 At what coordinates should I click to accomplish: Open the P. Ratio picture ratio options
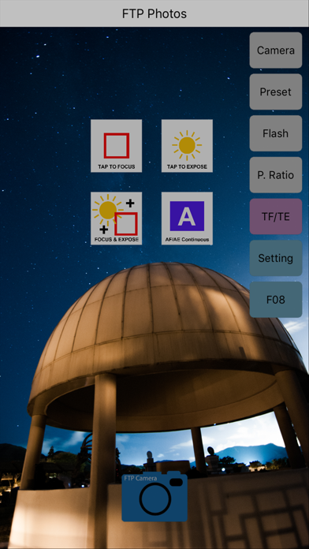(x=276, y=175)
